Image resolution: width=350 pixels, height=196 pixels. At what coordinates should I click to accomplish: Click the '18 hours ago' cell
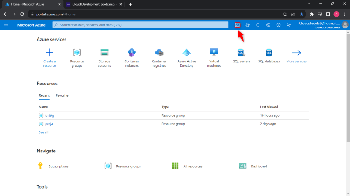tap(269, 115)
